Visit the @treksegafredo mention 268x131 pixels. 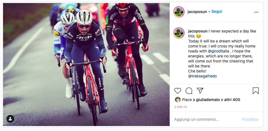coord(202,76)
